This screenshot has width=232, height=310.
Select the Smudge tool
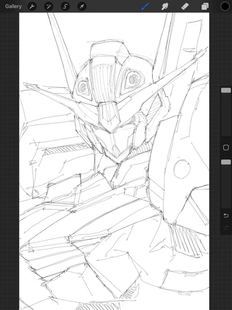click(165, 6)
